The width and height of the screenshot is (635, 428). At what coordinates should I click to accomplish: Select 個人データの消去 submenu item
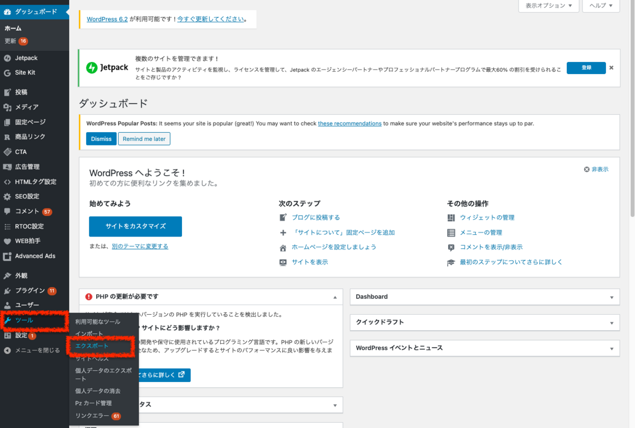click(x=98, y=391)
